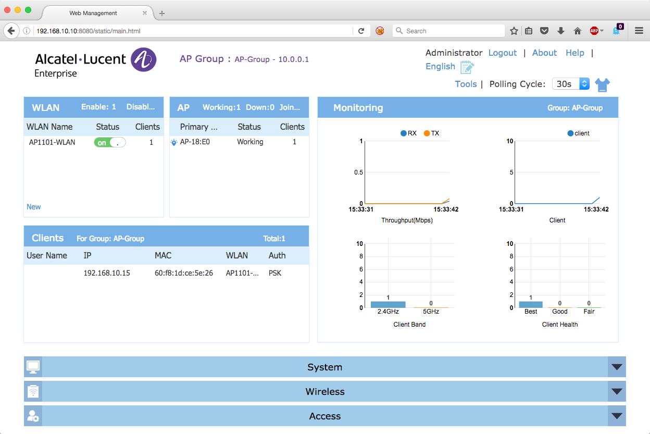
Task: Open the Polling Cycle 30s dropdown
Action: [570, 84]
